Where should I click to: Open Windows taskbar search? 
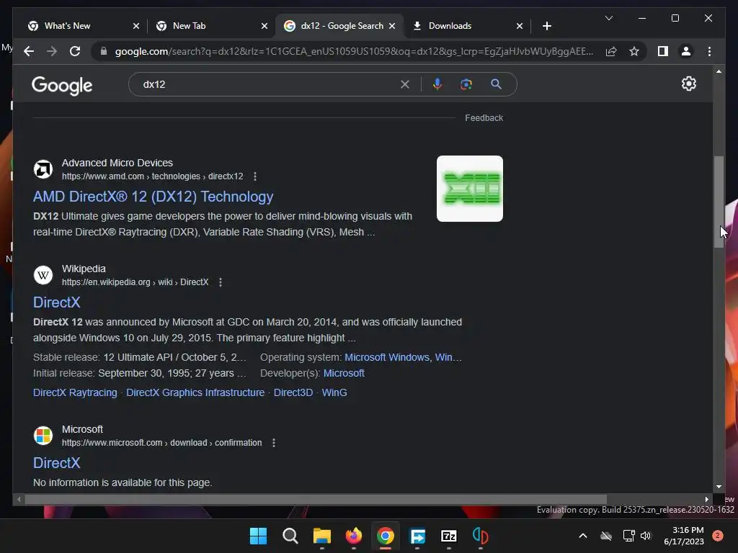290,536
